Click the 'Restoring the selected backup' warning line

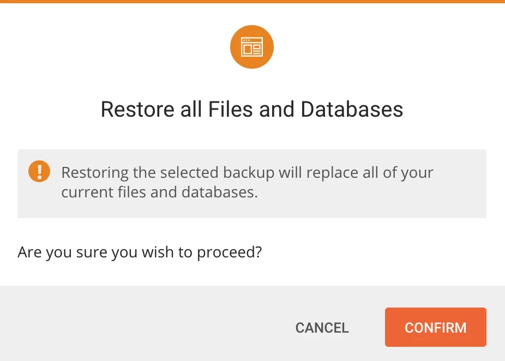[x=247, y=173]
